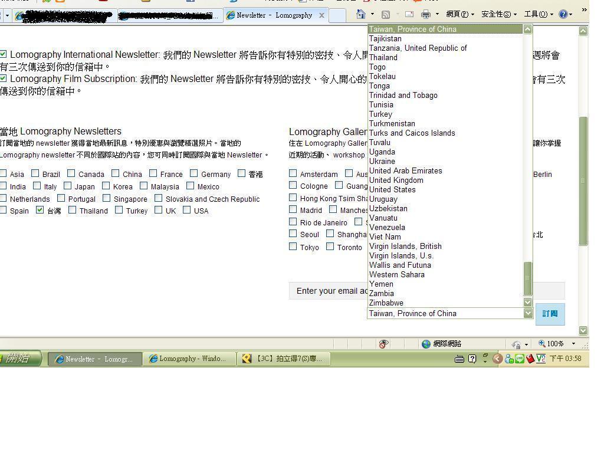604x453 pixels.
Task: Click the Read Mail envelope icon
Action: (409, 15)
